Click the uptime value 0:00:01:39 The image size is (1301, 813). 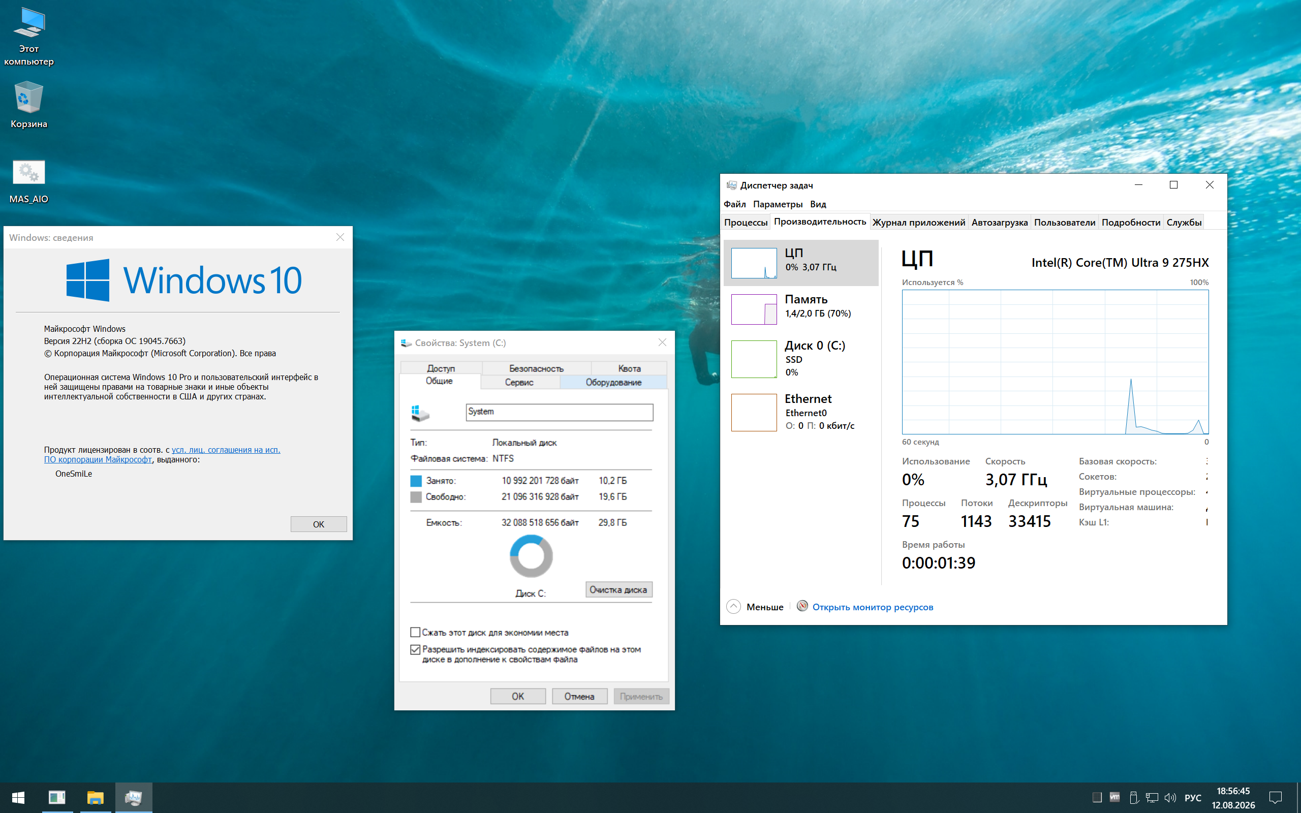(x=939, y=563)
